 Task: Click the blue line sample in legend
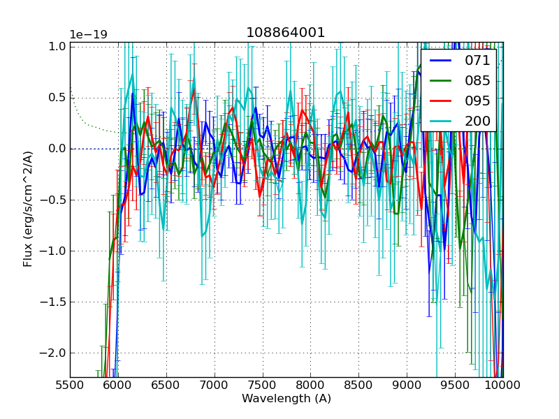click(x=443, y=61)
